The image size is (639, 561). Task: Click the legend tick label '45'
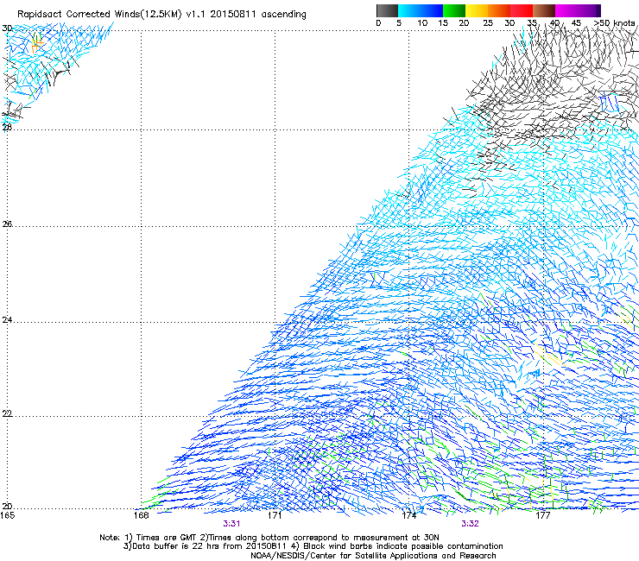[x=576, y=22]
